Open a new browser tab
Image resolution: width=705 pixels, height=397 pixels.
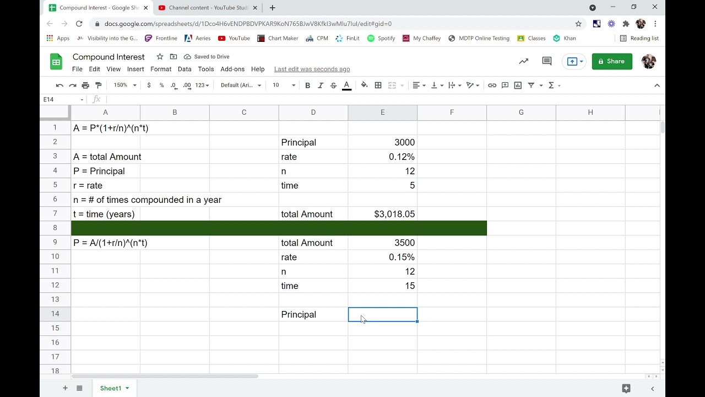(x=272, y=8)
